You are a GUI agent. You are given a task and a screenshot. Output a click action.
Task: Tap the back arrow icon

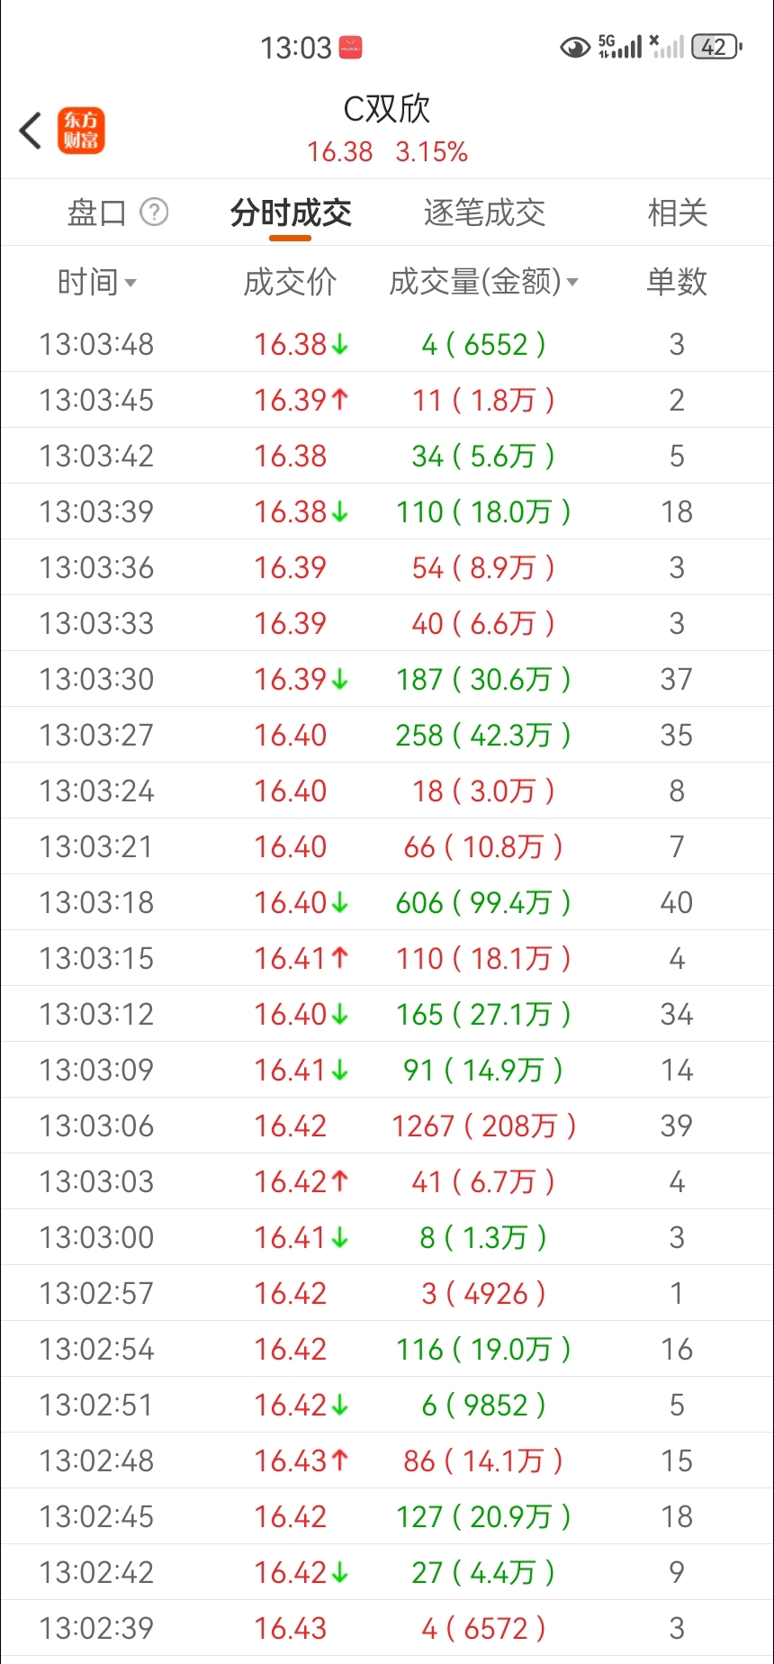pos(31,131)
